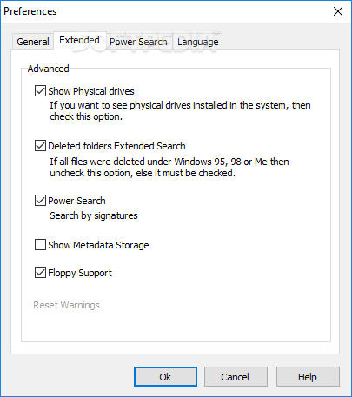352x397 pixels.
Task: Click the Windows 95, 98 or Me description
Action: [169, 167]
